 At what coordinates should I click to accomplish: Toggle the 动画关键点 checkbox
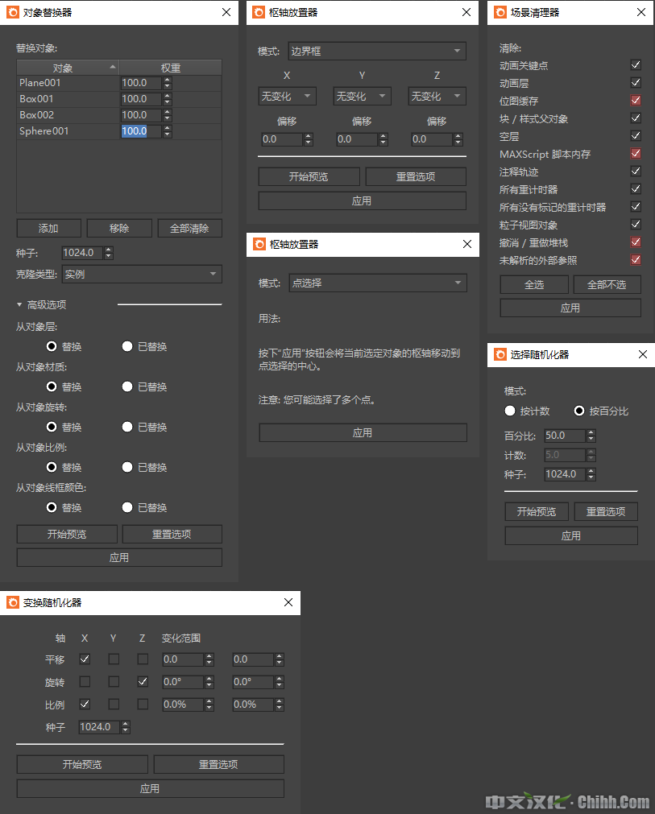coord(636,65)
